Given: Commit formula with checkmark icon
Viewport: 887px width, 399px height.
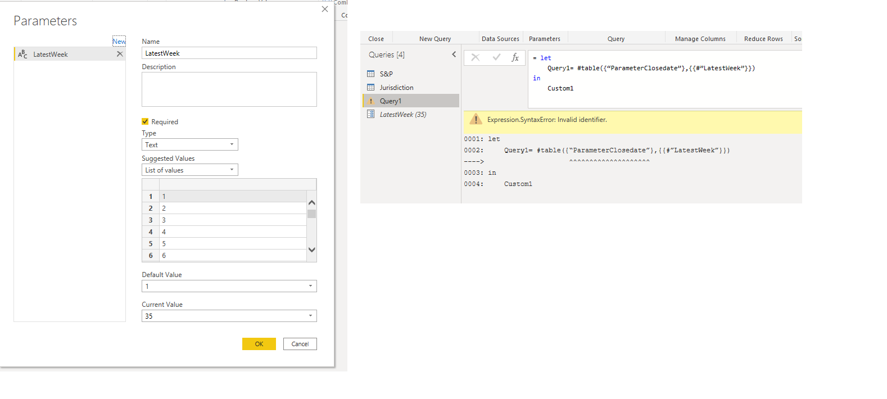Looking at the screenshot, I should pos(496,57).
